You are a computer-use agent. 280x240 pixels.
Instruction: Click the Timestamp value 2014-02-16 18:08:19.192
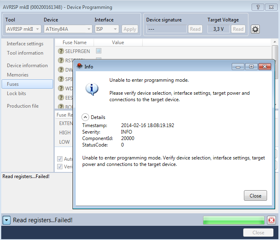[147, 125]
